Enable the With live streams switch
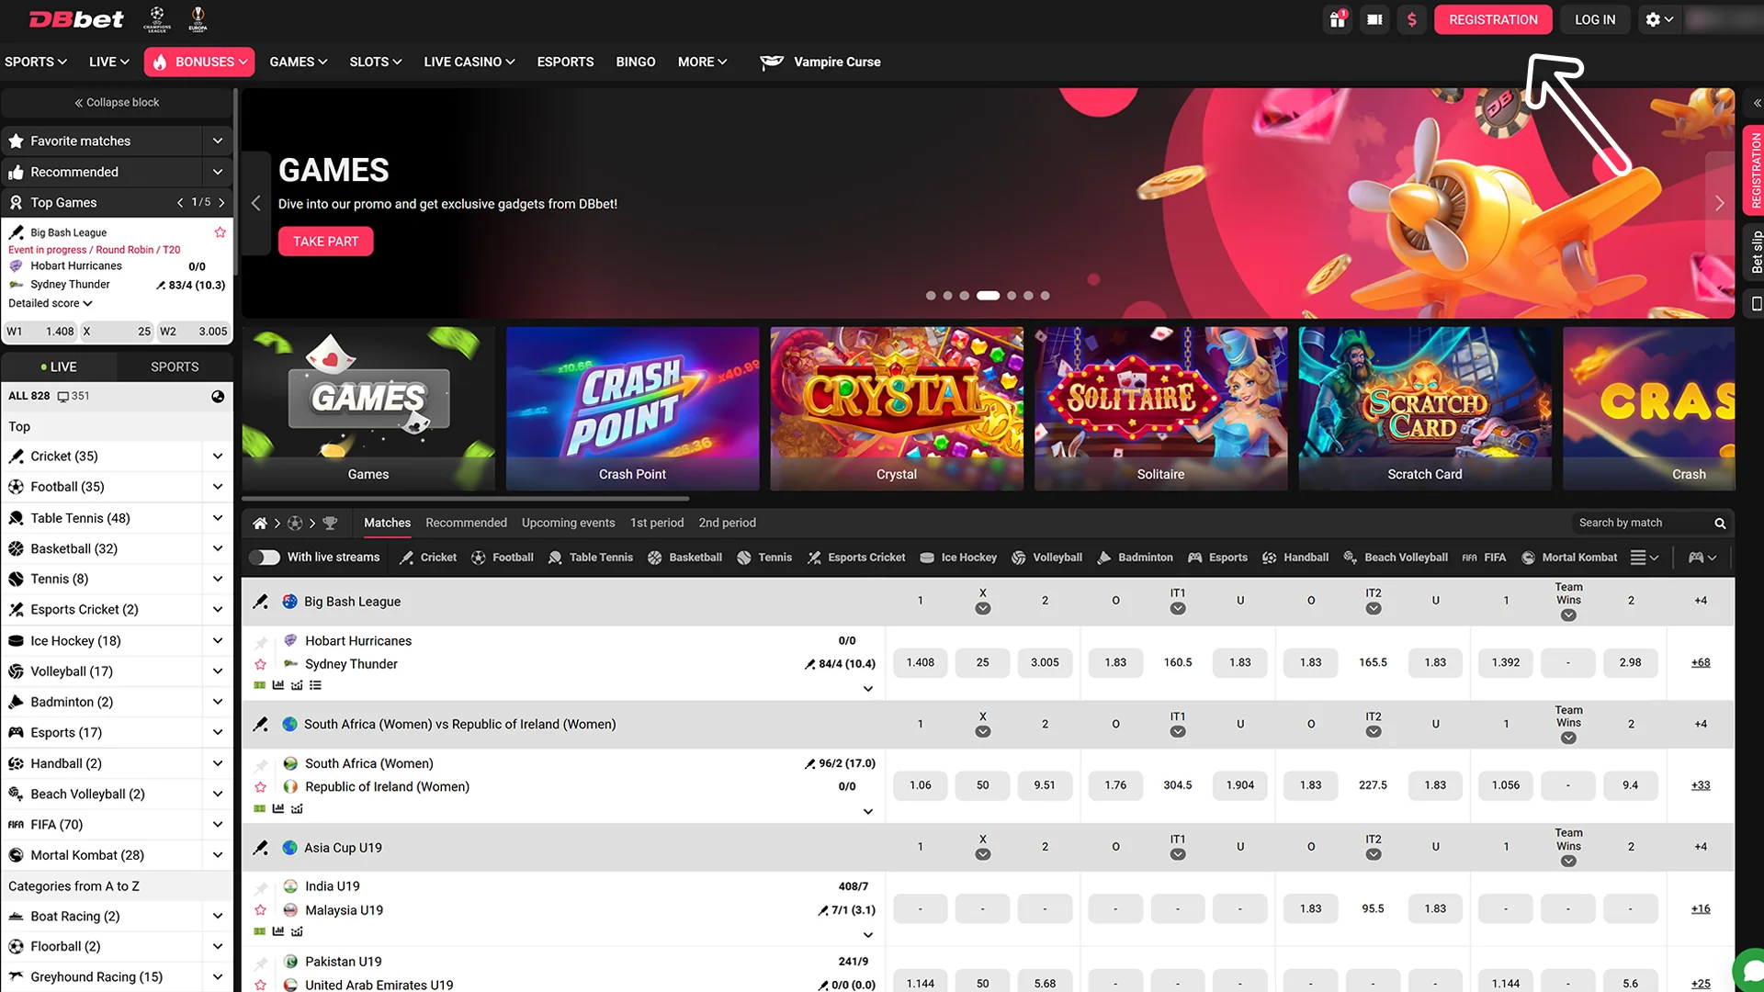 tap(265, 557)
